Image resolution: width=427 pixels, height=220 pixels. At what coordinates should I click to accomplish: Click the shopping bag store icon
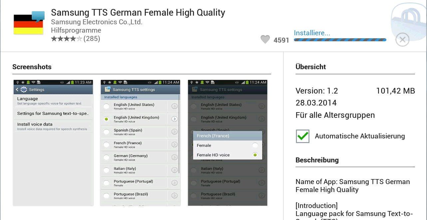pos(409,20)
